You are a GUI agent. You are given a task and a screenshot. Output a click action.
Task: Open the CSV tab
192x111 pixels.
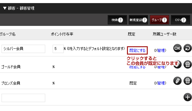point(181,20)
